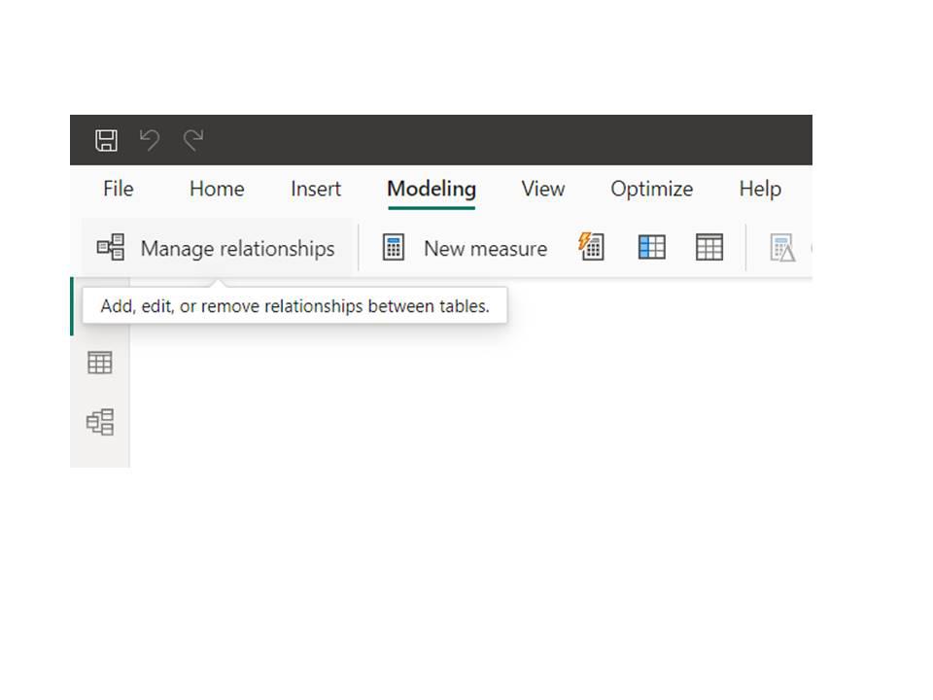Screen dimensions: 933x700
Task: Open the File menu
Action: [119, 189]
